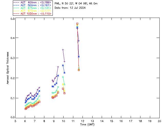The image size is (164, 131).
Task: Click the PML station location text
Action: coord(76,4)
